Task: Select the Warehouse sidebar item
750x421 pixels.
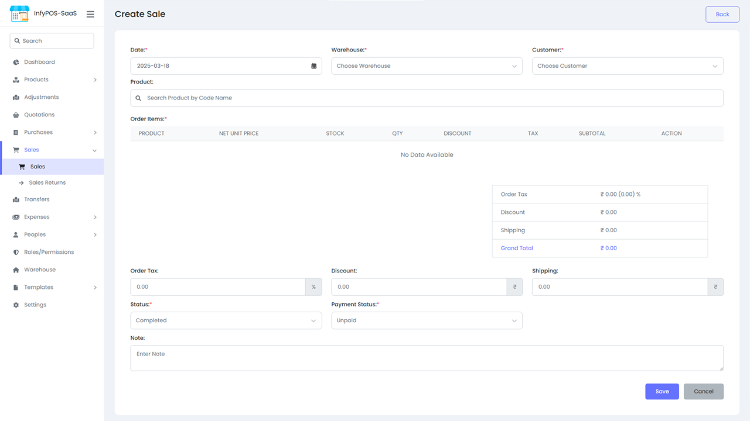Action: coord(40,270)
